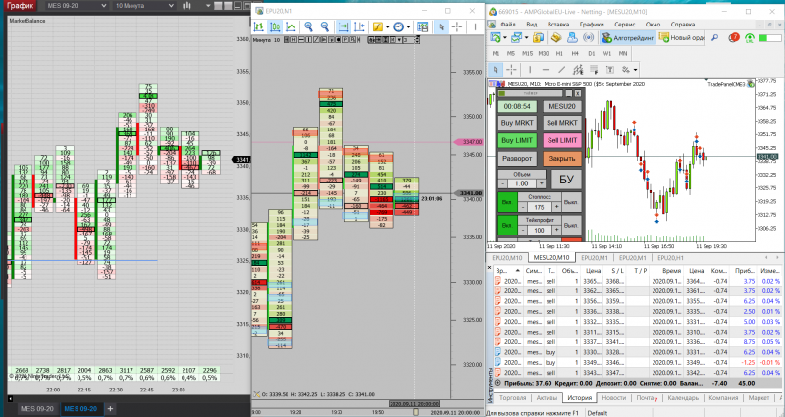The image size is (785, 417).
Task: Open Вид menu
Action: click(x=532, y=24)
